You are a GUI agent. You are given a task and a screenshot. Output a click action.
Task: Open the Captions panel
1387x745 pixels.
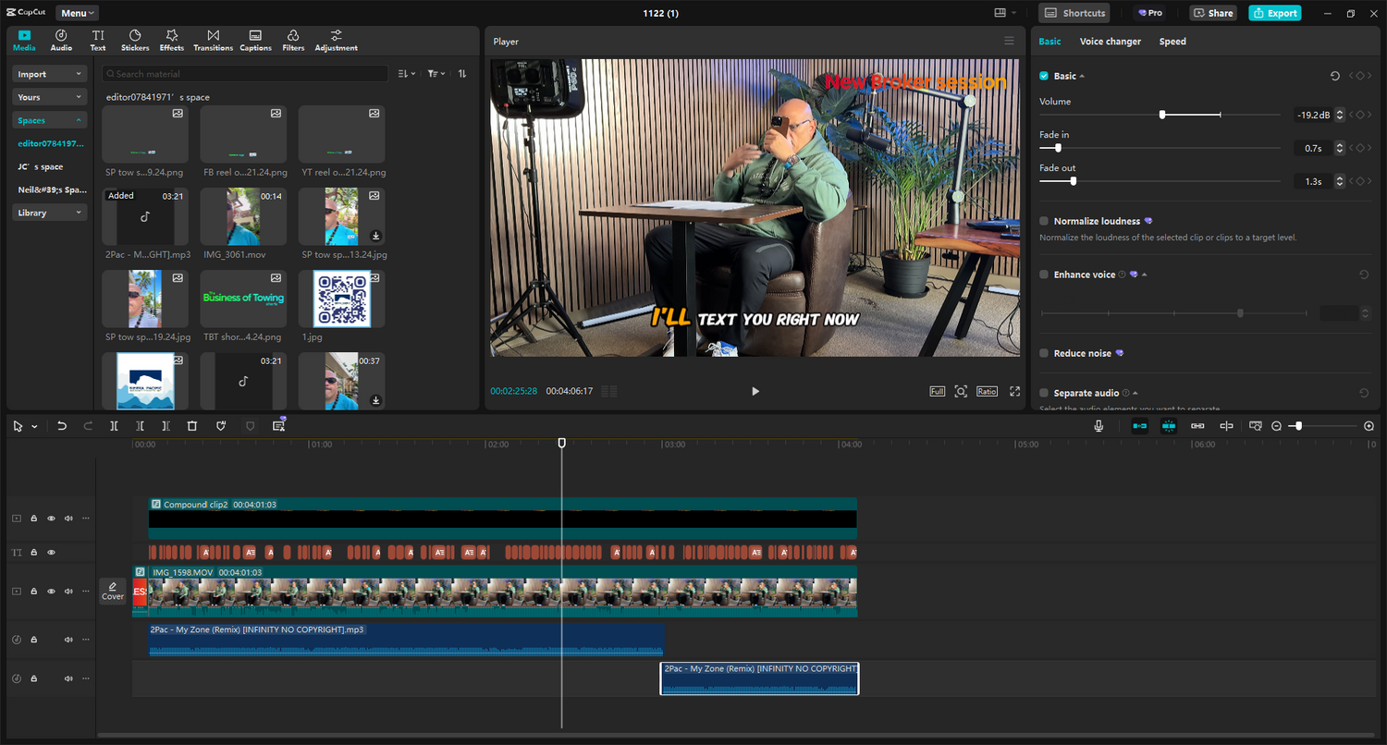click(x=255, y=41)
